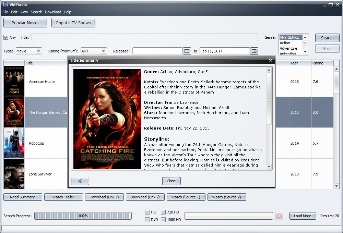The height and width of the screenshot is (233, 343).
Task: Click the 2014 year cell
Action: [x=300, y=143]
